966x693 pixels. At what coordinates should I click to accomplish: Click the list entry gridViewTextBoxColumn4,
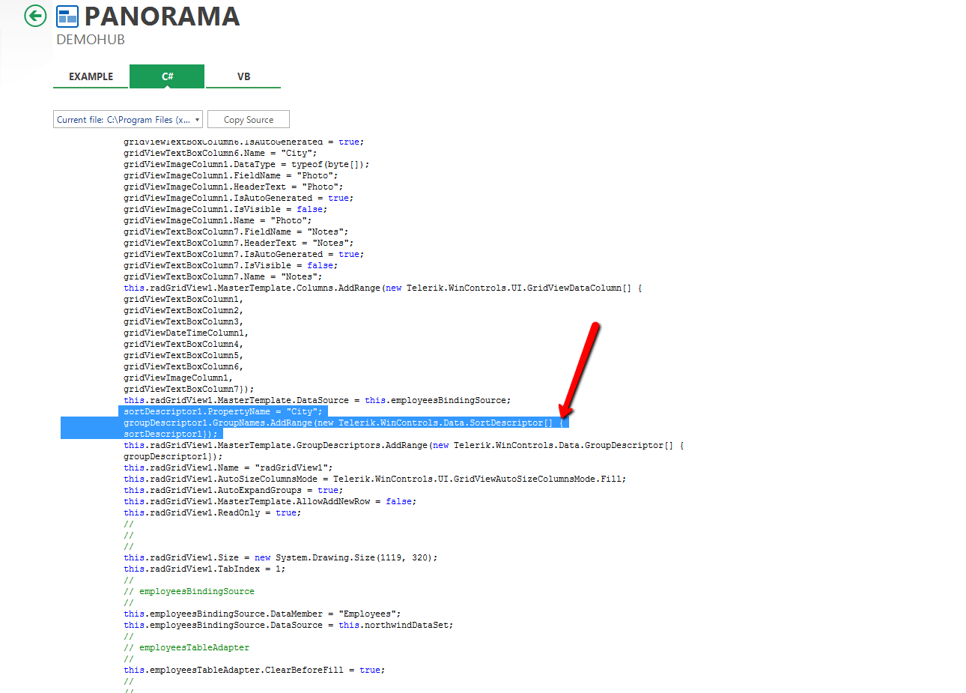click(183, 344)
